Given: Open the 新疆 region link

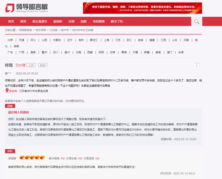Looking at the screenshot, I should (x=147, y=52).
